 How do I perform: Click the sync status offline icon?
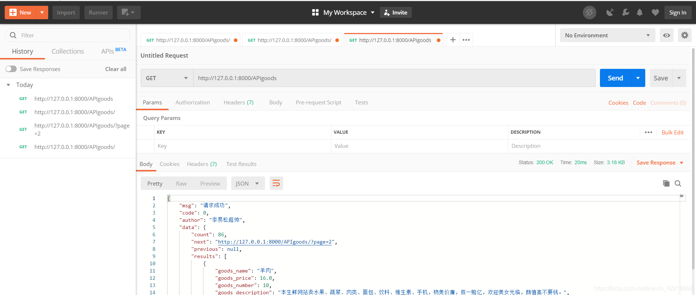(x=589, y=13)
